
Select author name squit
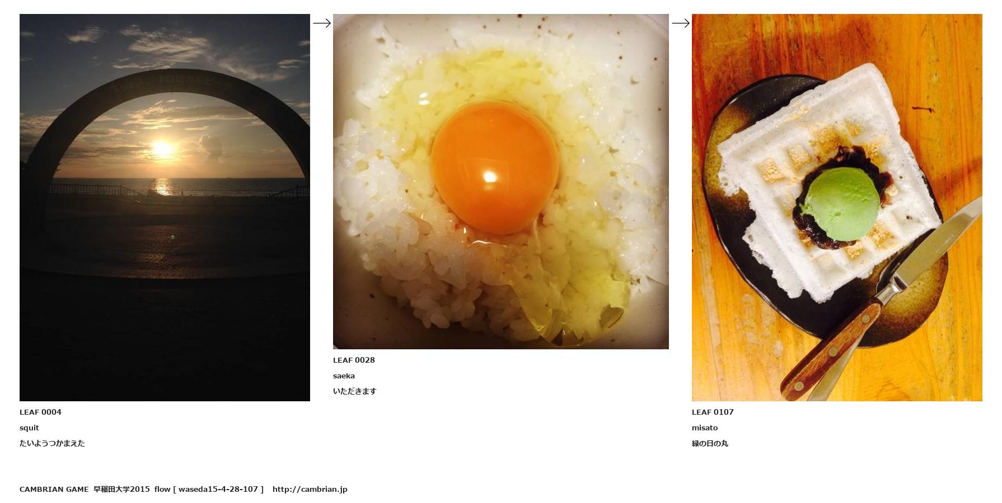pyautogui.click(x=29, y=428)
